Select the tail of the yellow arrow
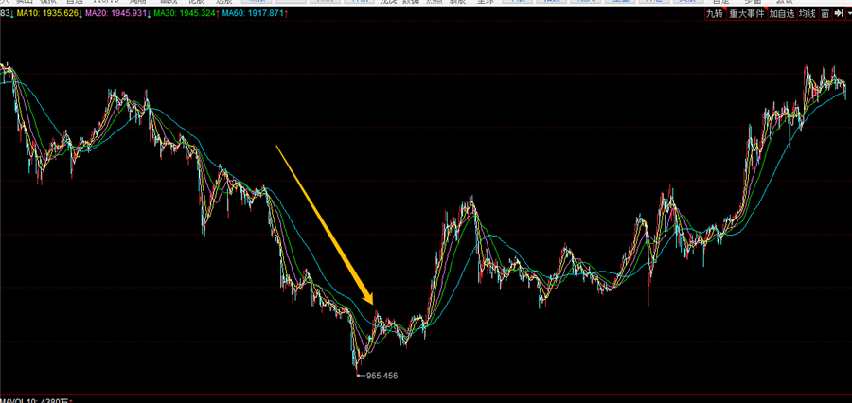This screenshot has width=852, height=403. (277, 147)
